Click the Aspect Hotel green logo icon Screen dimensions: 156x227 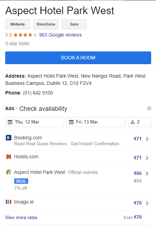point(9,172)
